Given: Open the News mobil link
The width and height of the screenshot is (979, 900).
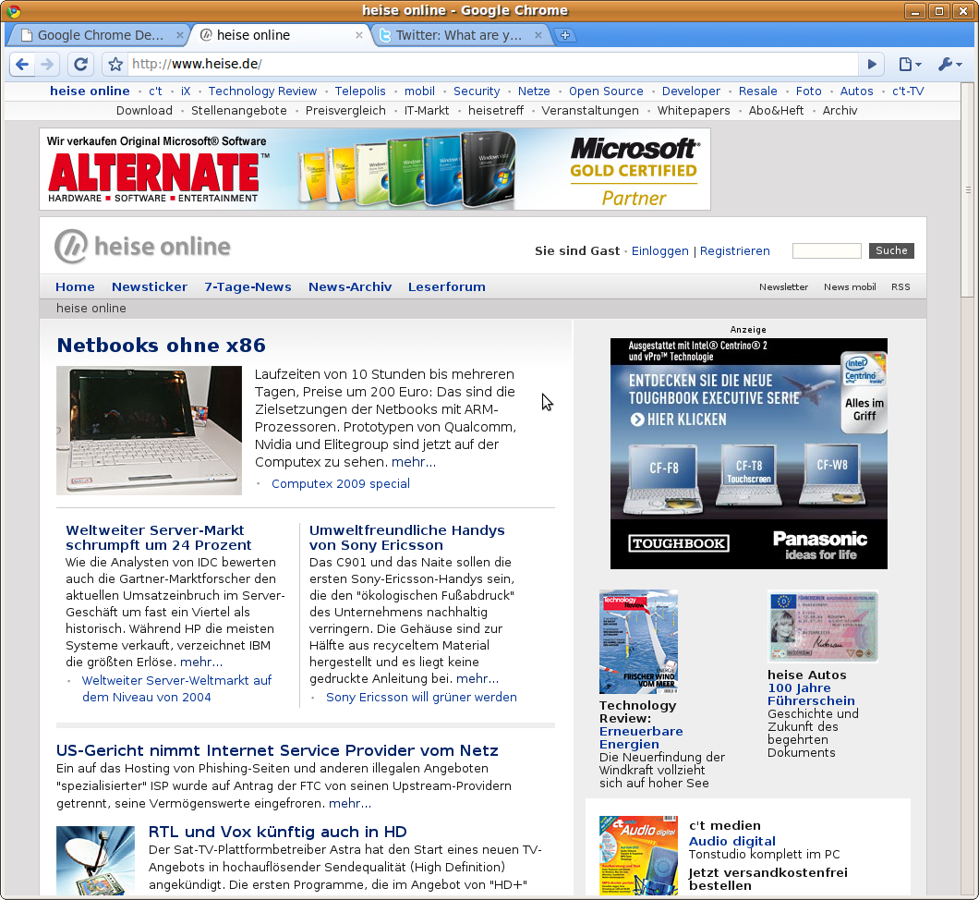Looking at the screenshot, I should tap(850, 286).
